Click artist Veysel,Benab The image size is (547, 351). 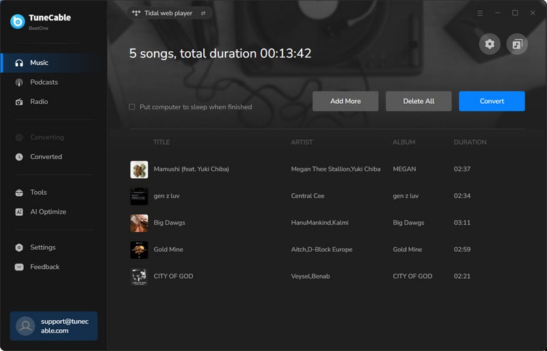pos(310,277)
